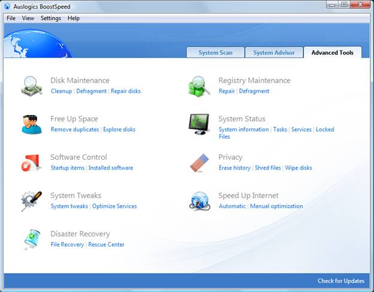
Task: Click the System Status heading
Action: point(242,118)
